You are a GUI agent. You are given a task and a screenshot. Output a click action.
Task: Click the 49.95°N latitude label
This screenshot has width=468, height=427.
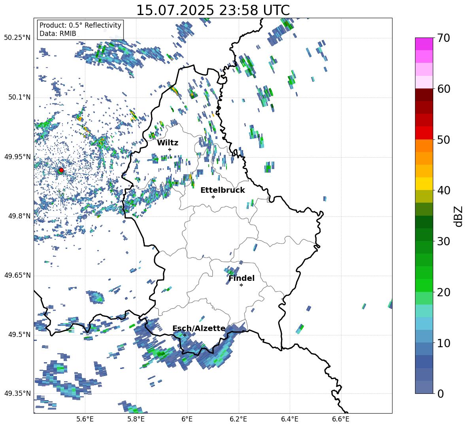pos(17,156)
